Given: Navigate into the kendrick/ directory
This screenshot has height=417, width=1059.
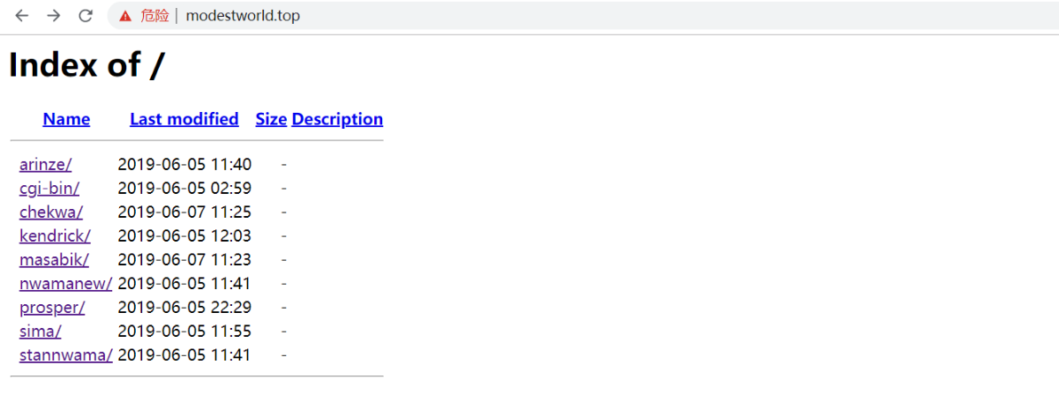Looking at the screenshot, I should point(55,235).
